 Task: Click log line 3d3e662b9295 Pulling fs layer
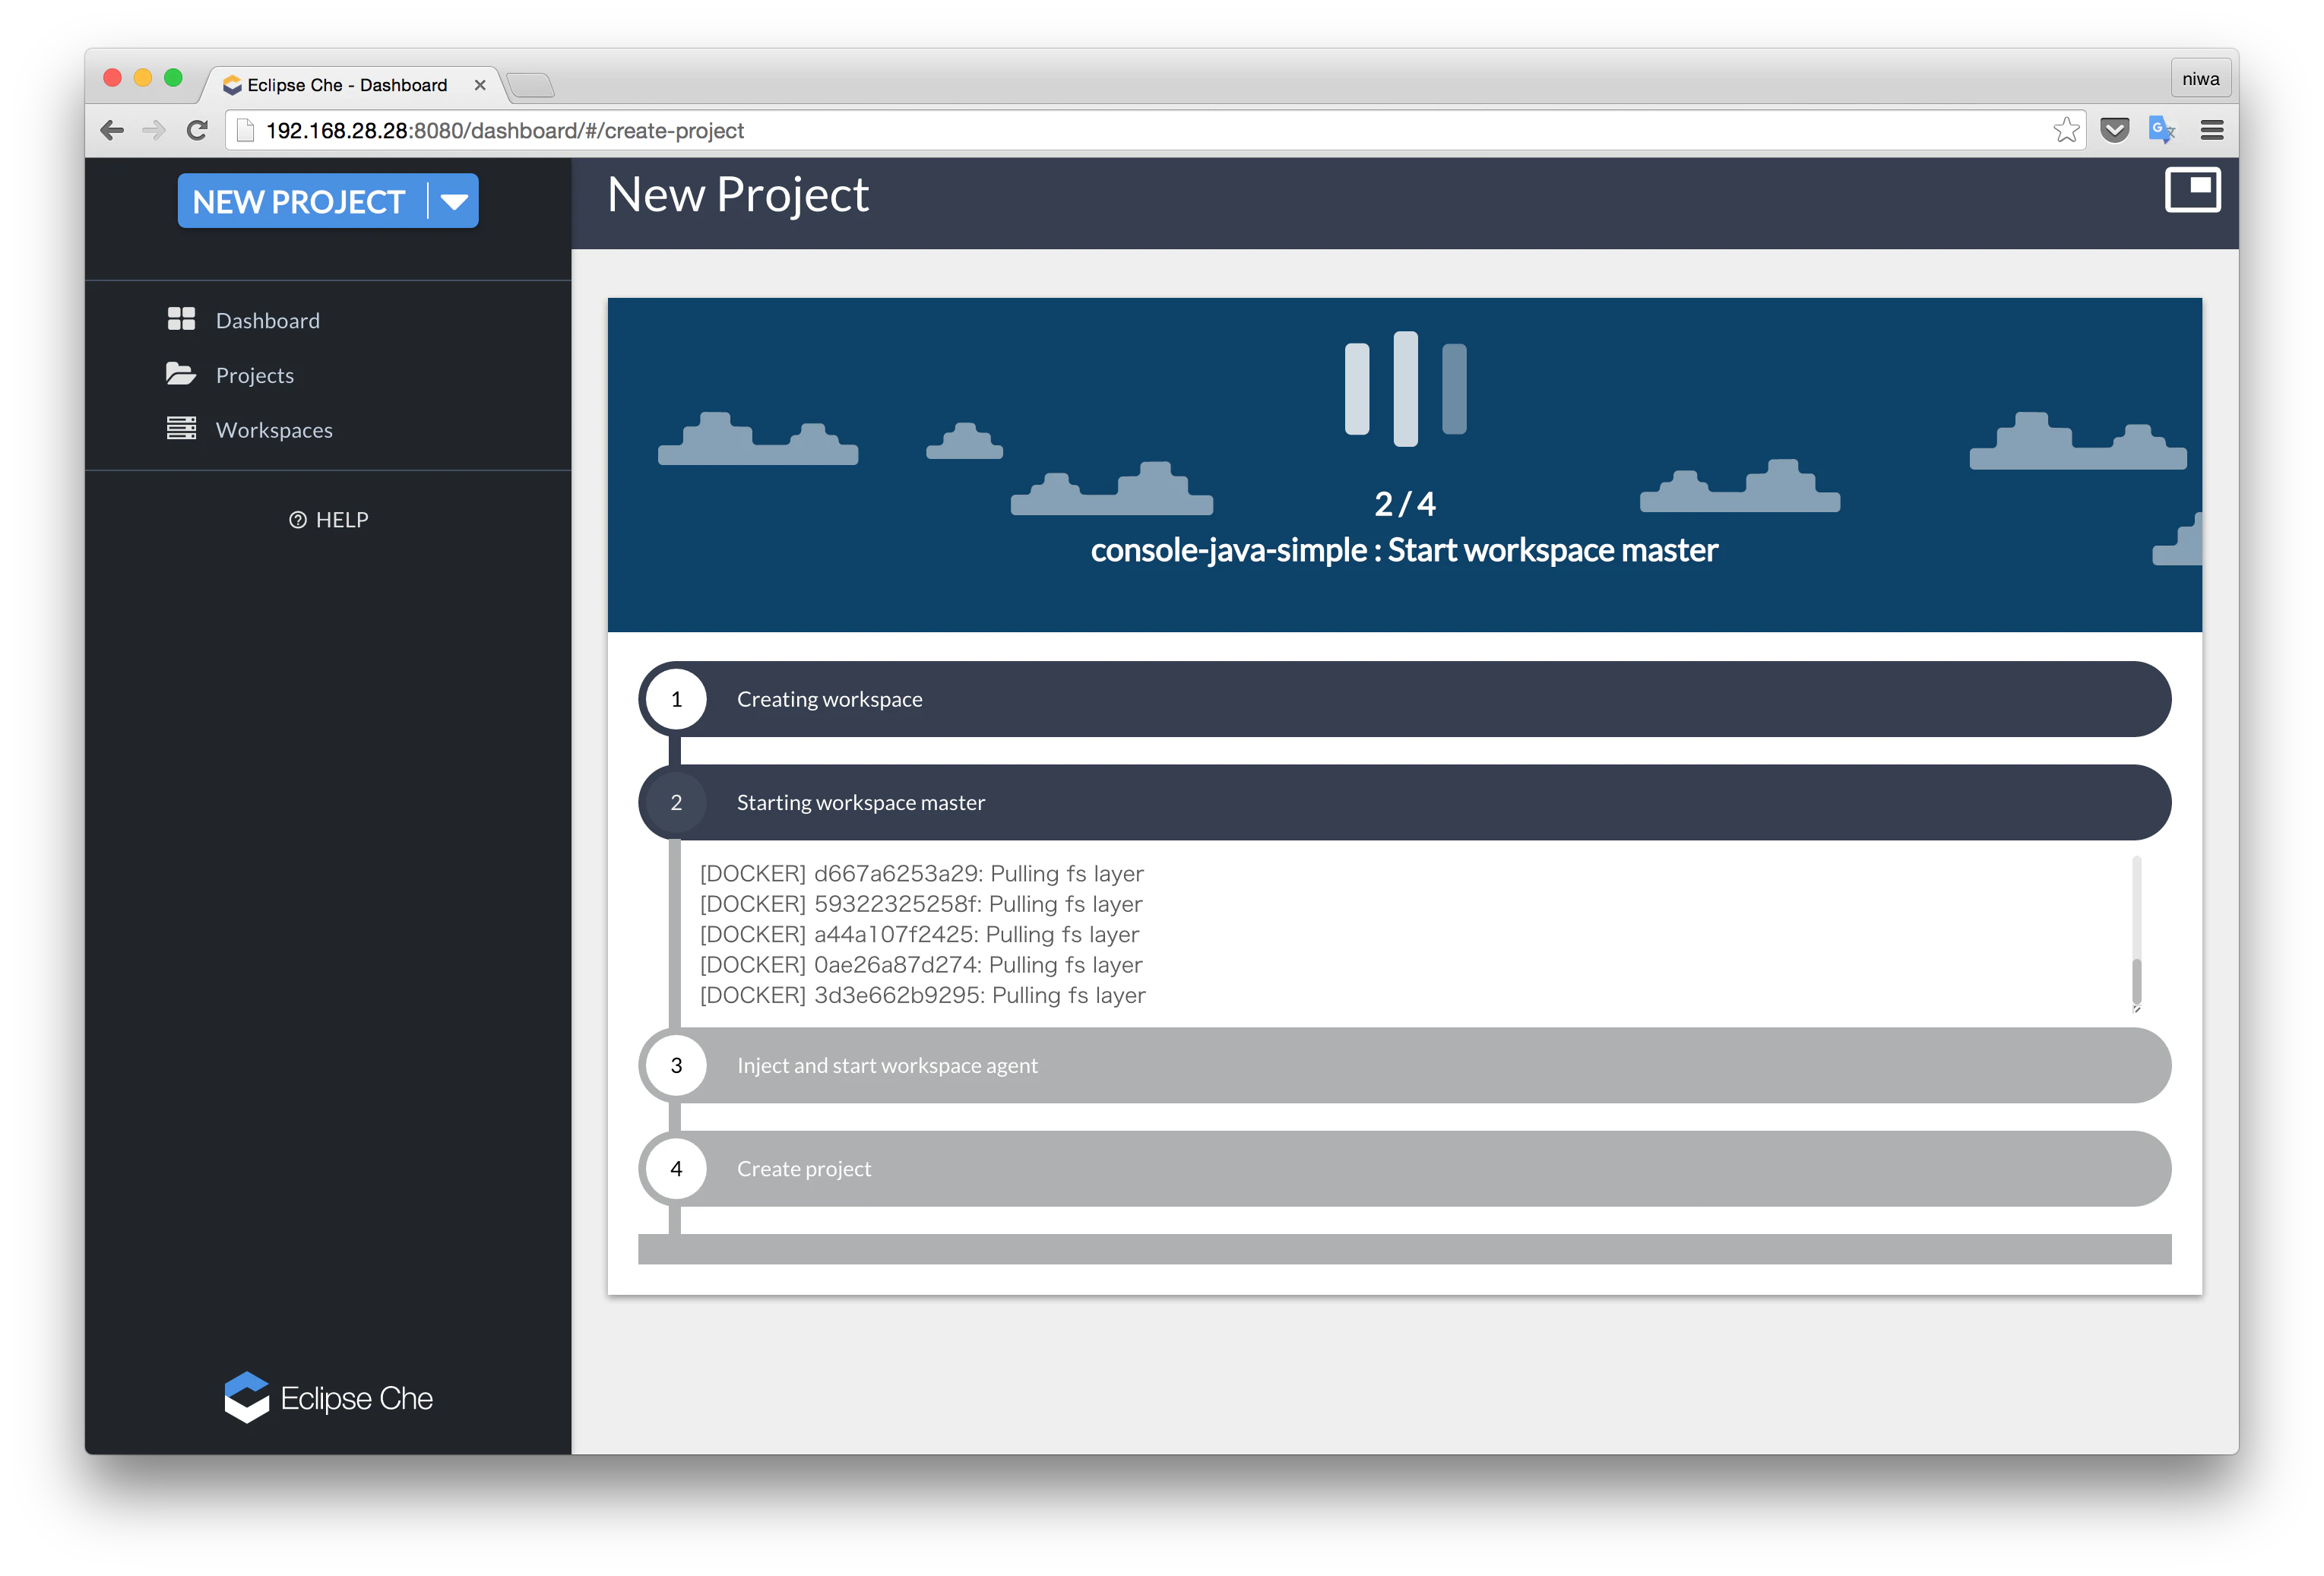(x=922, y=995)
